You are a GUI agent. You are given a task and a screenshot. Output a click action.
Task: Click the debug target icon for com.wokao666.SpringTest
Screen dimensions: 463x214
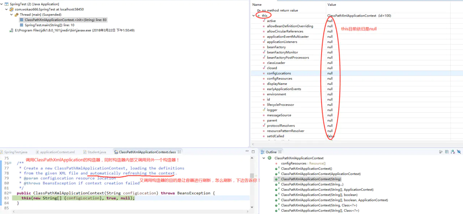coord(12,9)
